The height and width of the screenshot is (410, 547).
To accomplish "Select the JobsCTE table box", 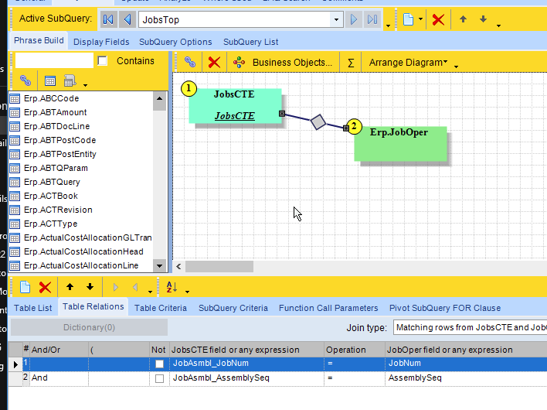I will (x=235, y=105).
